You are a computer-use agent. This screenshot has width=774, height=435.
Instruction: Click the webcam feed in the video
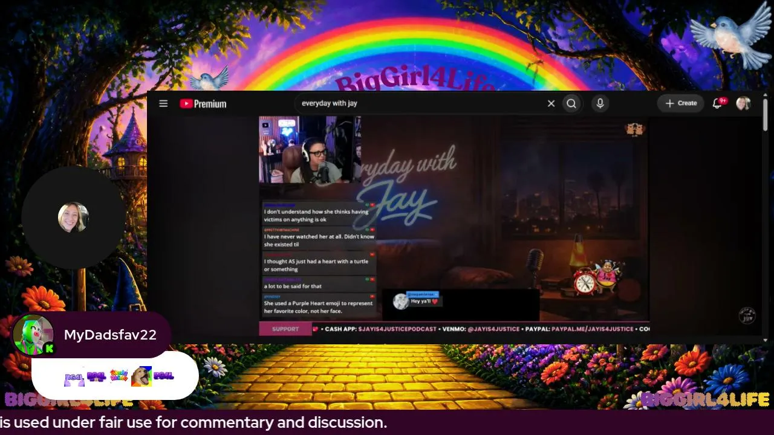pyautogui.click(x=310, y=150)
